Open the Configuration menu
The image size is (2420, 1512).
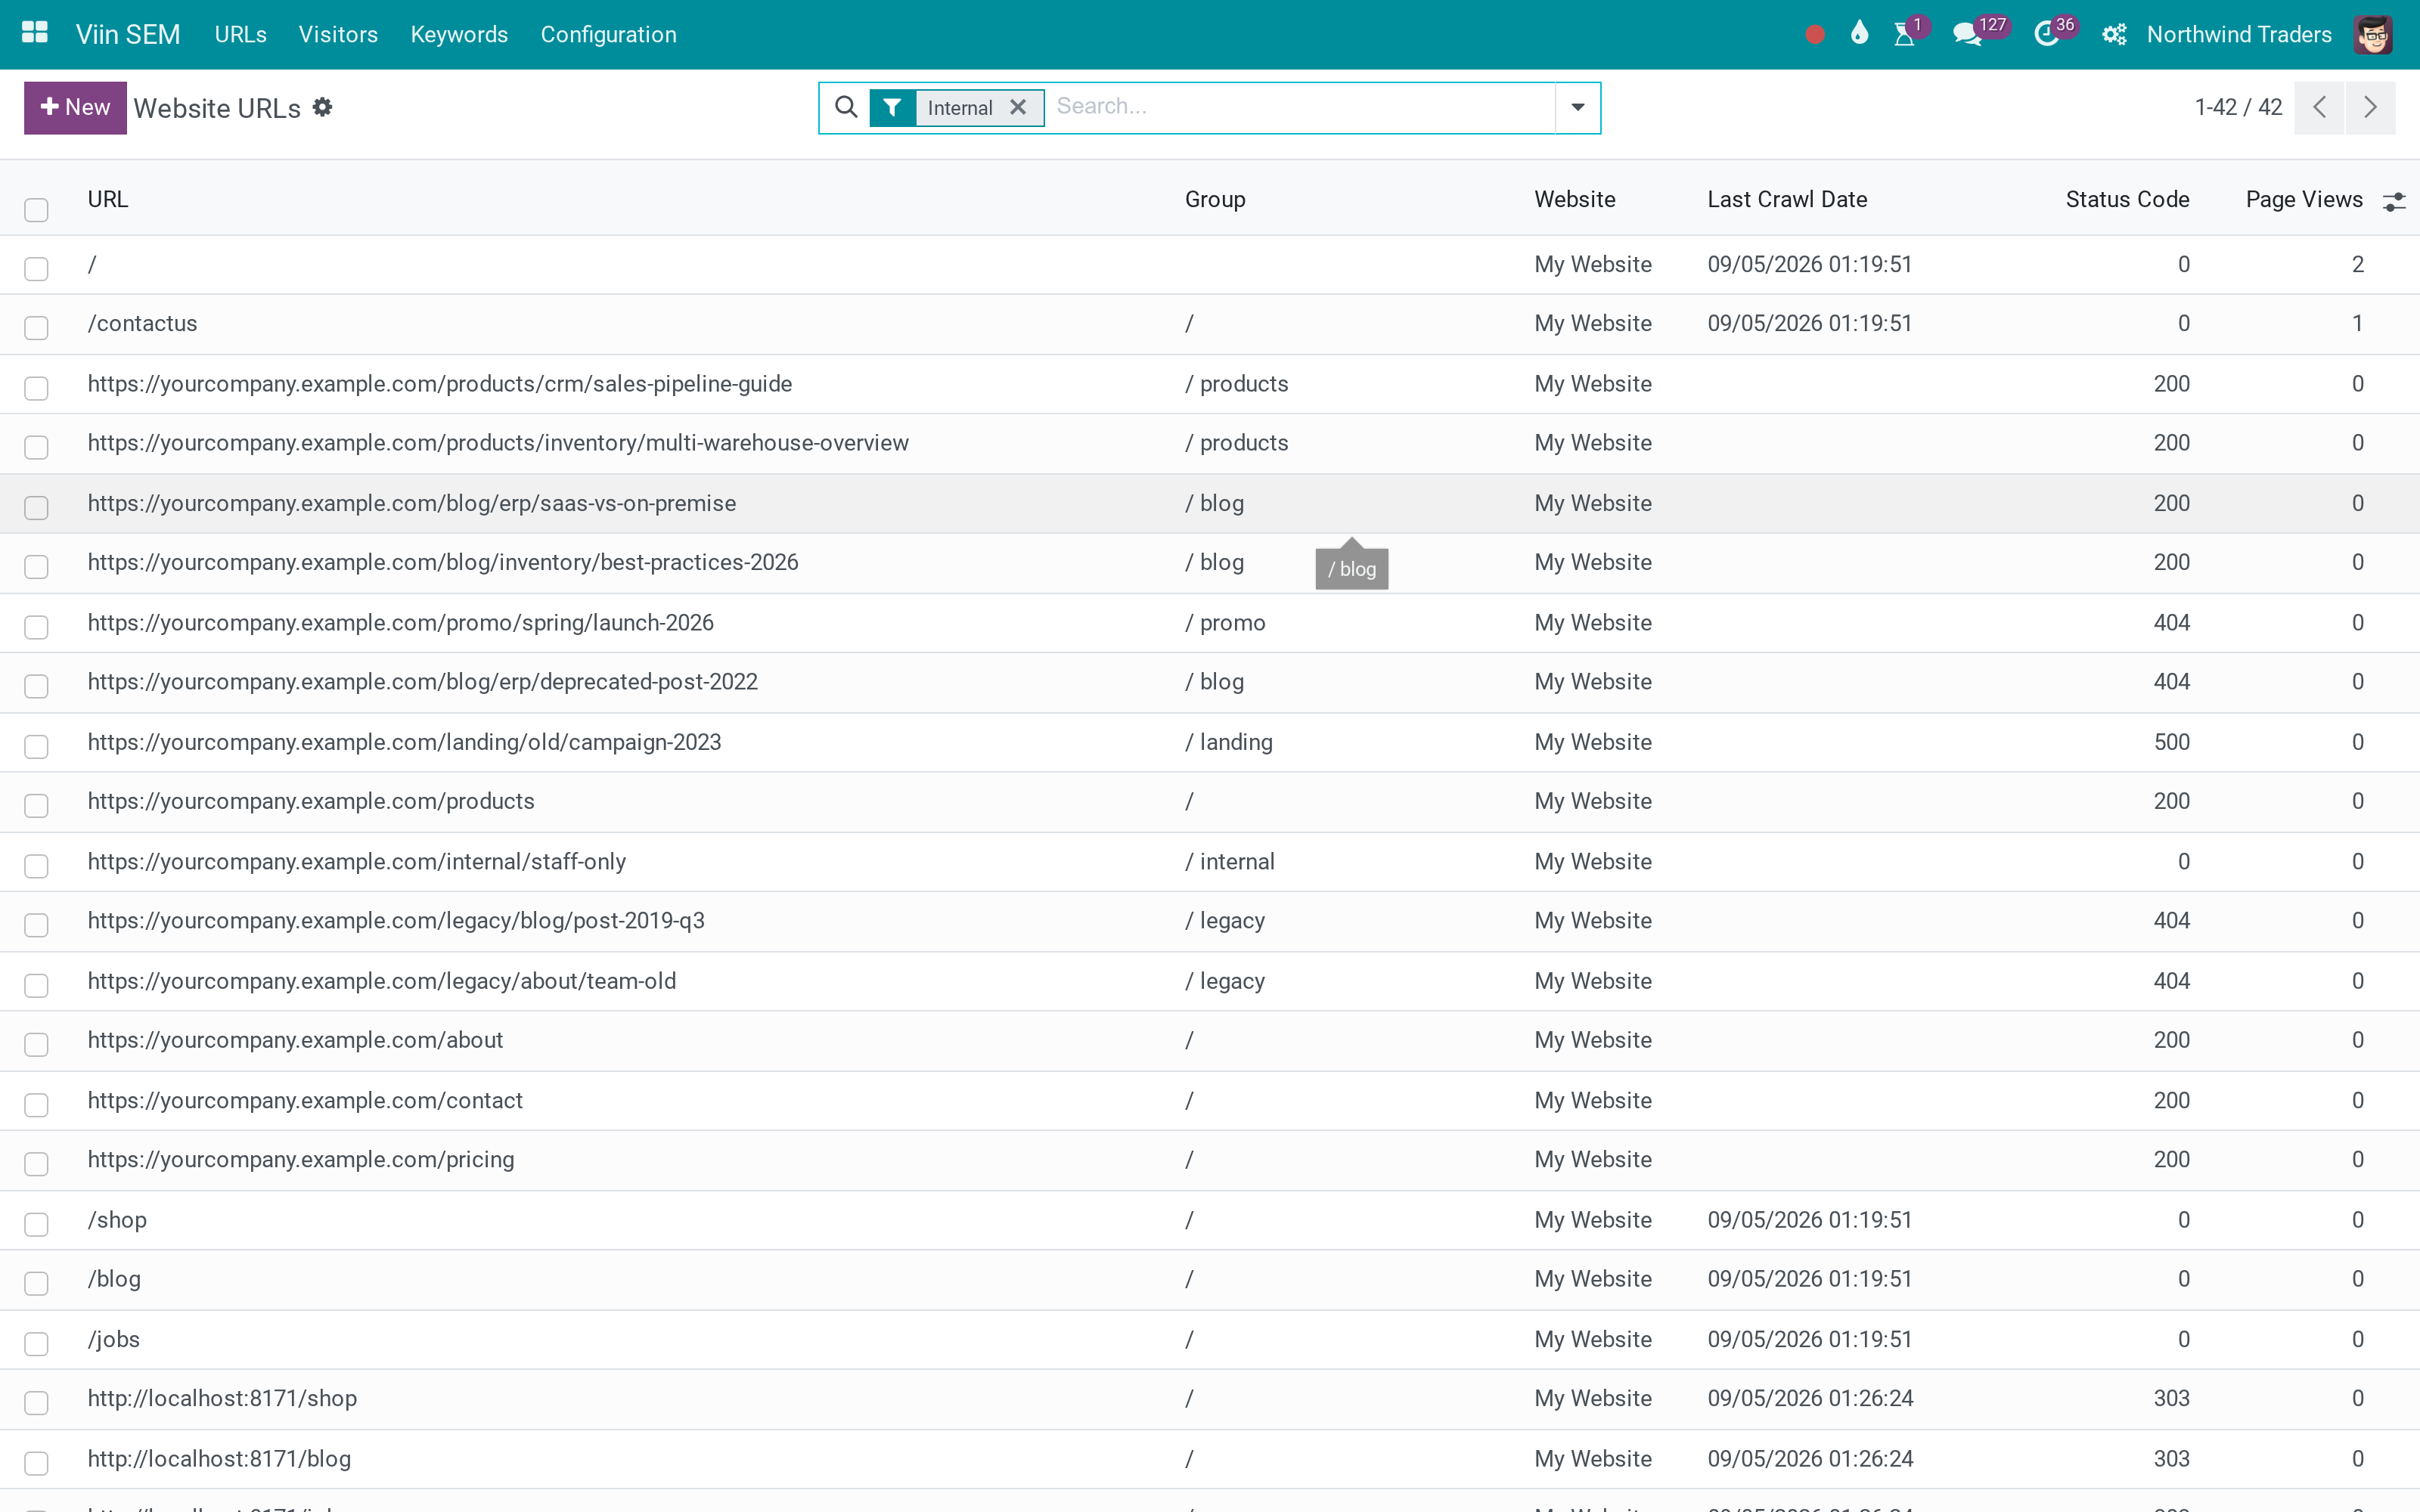pos(608,35)
